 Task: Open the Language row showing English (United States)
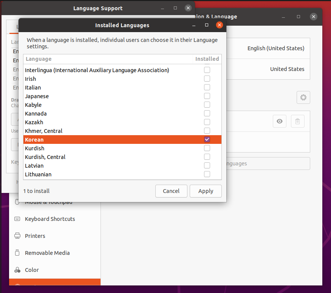pyautogui.click(x=268, y=48)
